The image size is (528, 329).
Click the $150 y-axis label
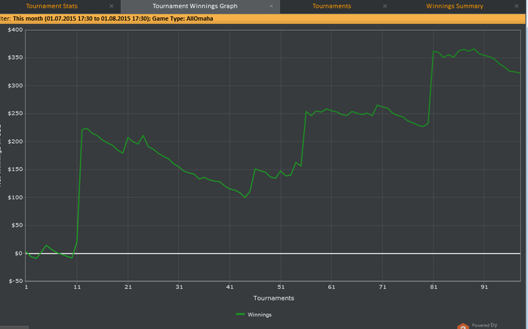pos(15,169)
